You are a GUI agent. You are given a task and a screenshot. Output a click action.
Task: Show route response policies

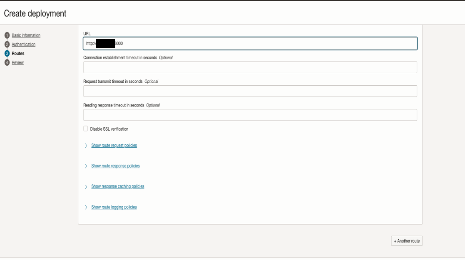pyautogui.click(x=116, y=166)
